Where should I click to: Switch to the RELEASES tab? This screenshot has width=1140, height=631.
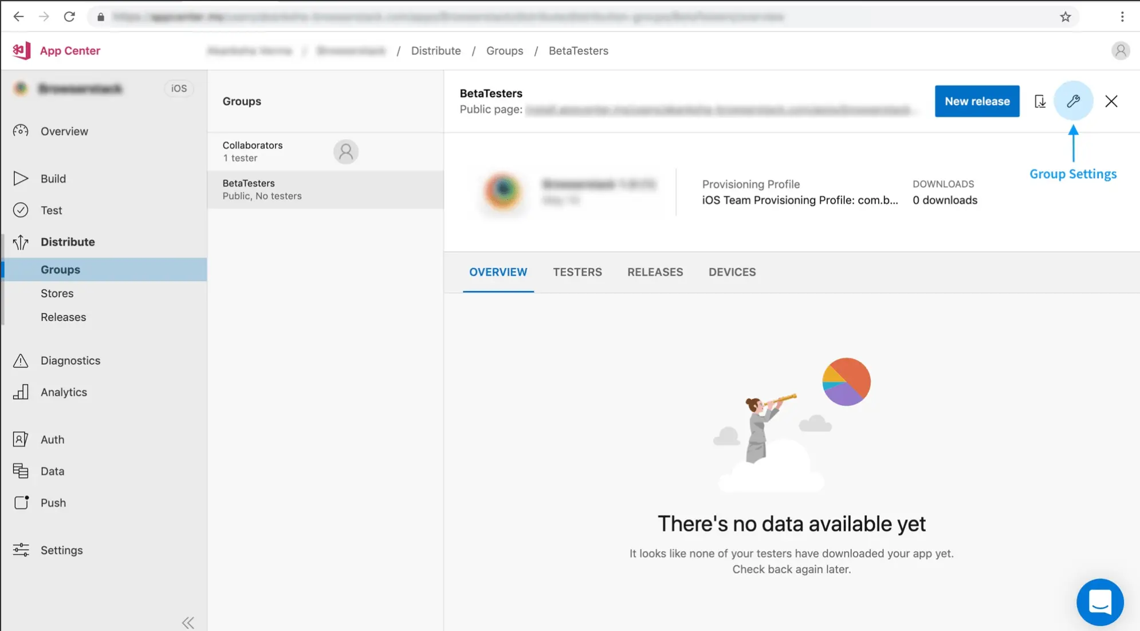(x=655, y=271)
